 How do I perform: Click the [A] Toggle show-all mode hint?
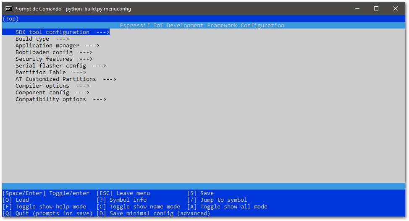pyautogui.click(x=227, y=207)
